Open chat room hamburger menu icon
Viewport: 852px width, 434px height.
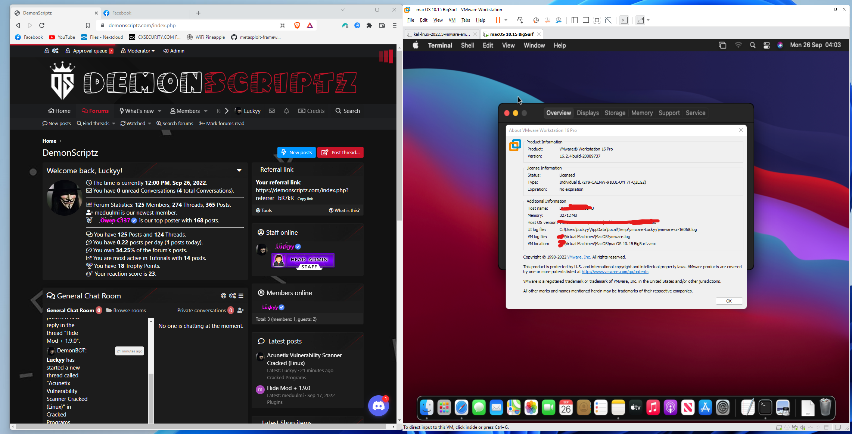[x=241, y=295]
